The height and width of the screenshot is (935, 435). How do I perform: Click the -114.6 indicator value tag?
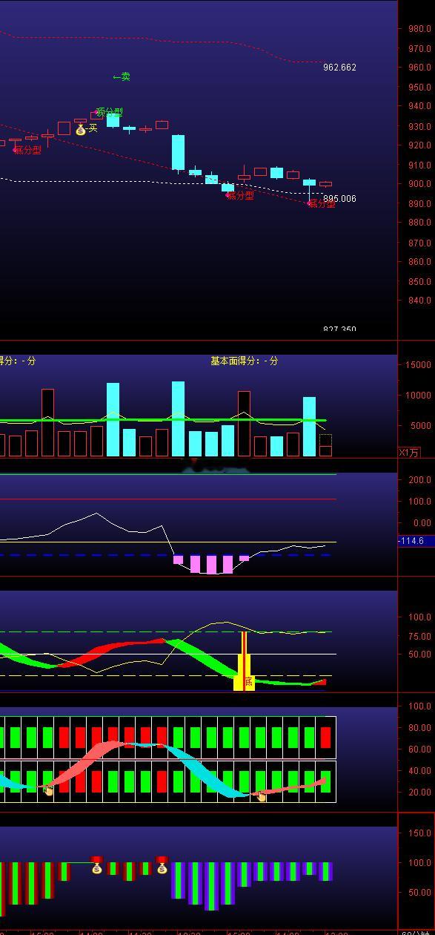pos(411,541)
